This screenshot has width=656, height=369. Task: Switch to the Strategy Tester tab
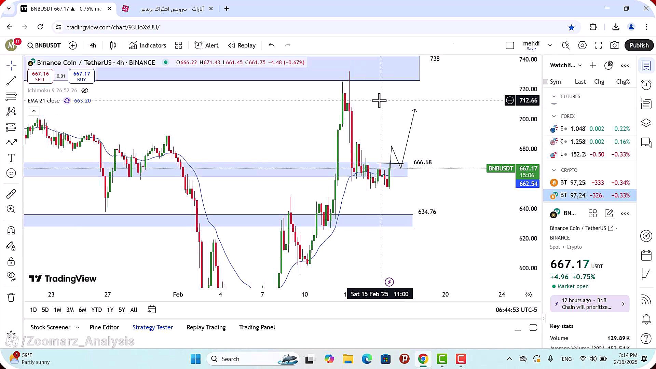tap(153, 327)
